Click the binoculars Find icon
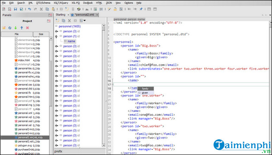This screenshot has width=272, height=155. pos(87,9)
